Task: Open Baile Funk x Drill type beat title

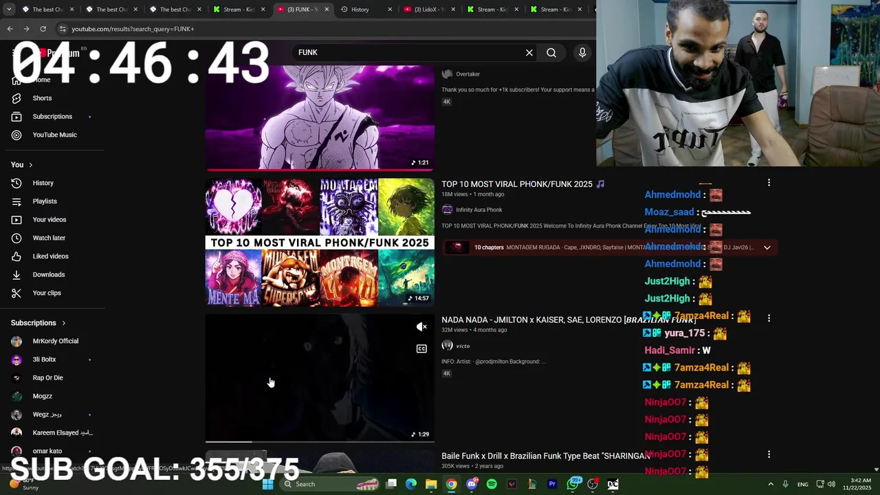Action: [x=546, y=456]
